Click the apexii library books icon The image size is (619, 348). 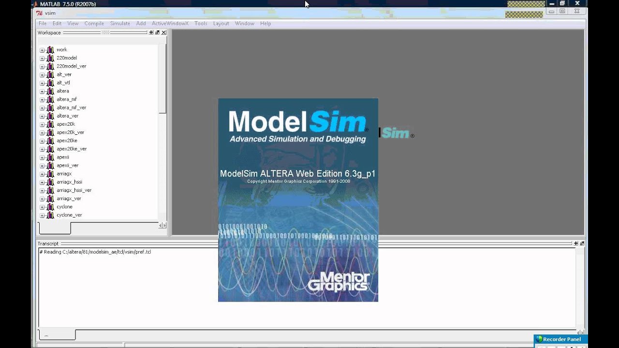tap(50, 157)
